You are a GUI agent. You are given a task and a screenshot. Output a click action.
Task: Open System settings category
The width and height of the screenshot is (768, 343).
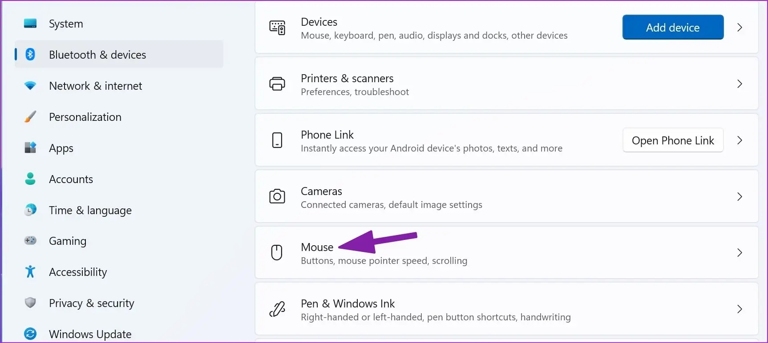tap(119, 24)
